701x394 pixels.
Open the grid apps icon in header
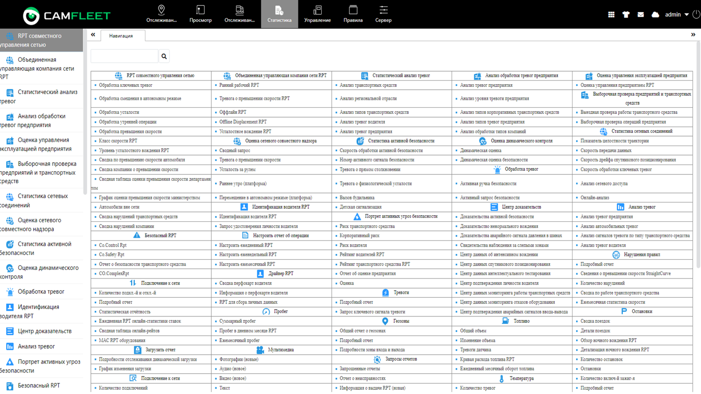611,15
